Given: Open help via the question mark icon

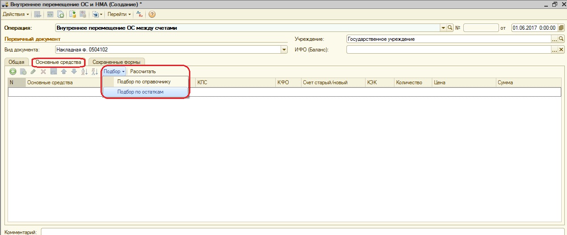Looking at the screenshot, I should click(152, 14).
